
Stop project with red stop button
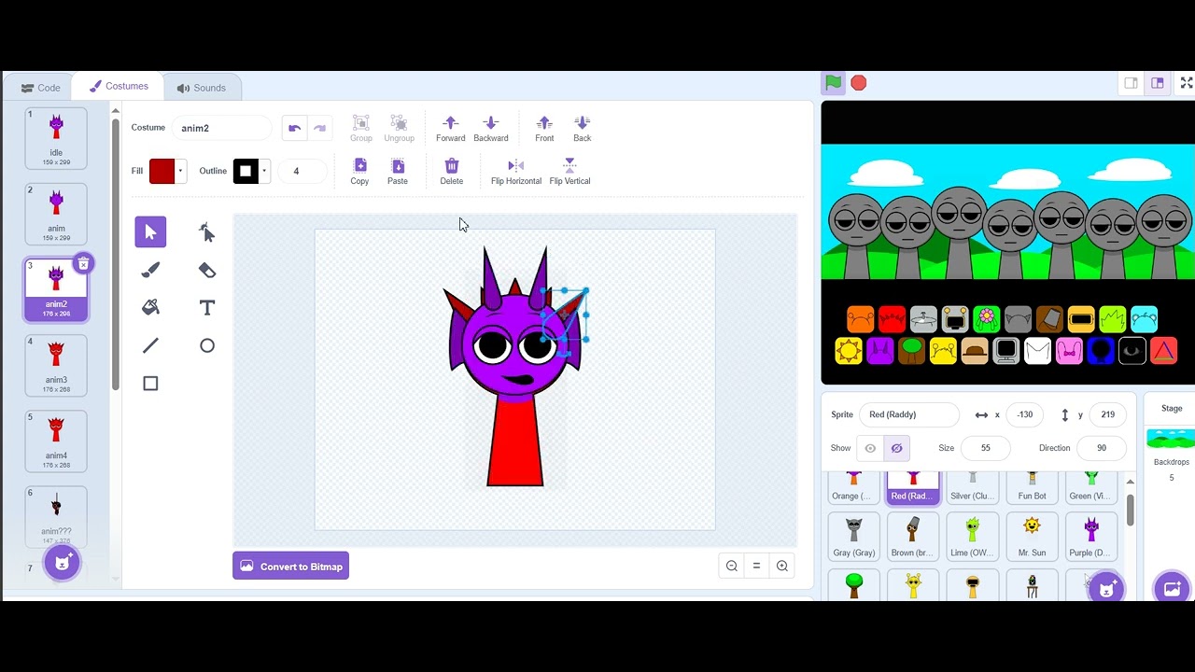tap(859, 83)
